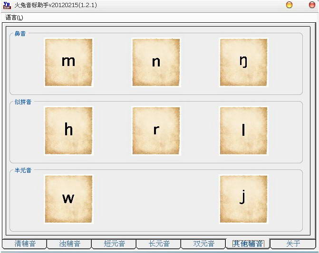Viewport: 319px width, 253px height.
Task: Switch to the 清辅音 tab
Action: pos(25,244)
